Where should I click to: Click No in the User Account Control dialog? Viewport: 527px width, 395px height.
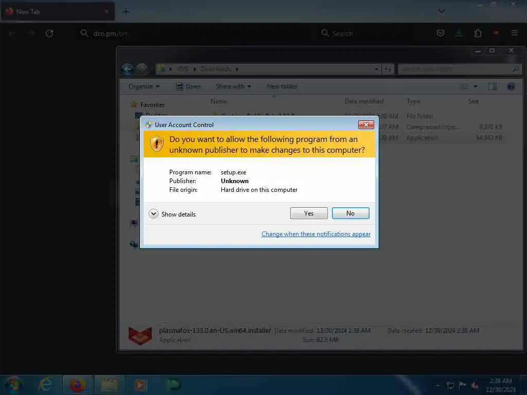click(350, 213)
